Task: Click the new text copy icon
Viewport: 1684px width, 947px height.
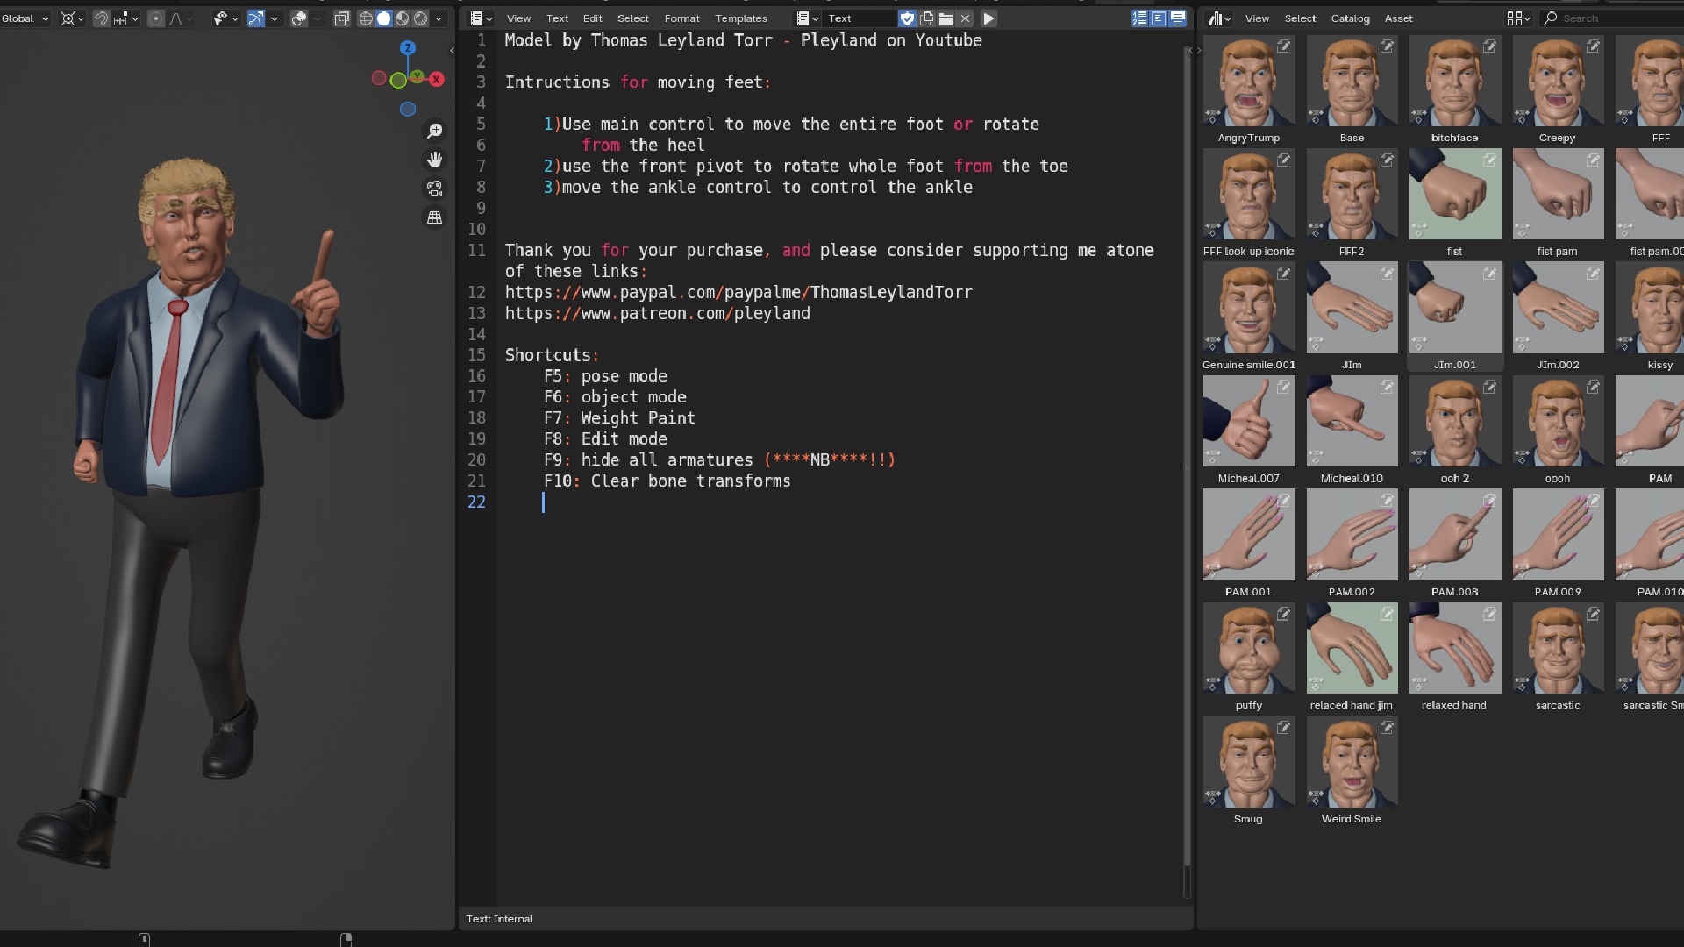Action: pos(926,18)
